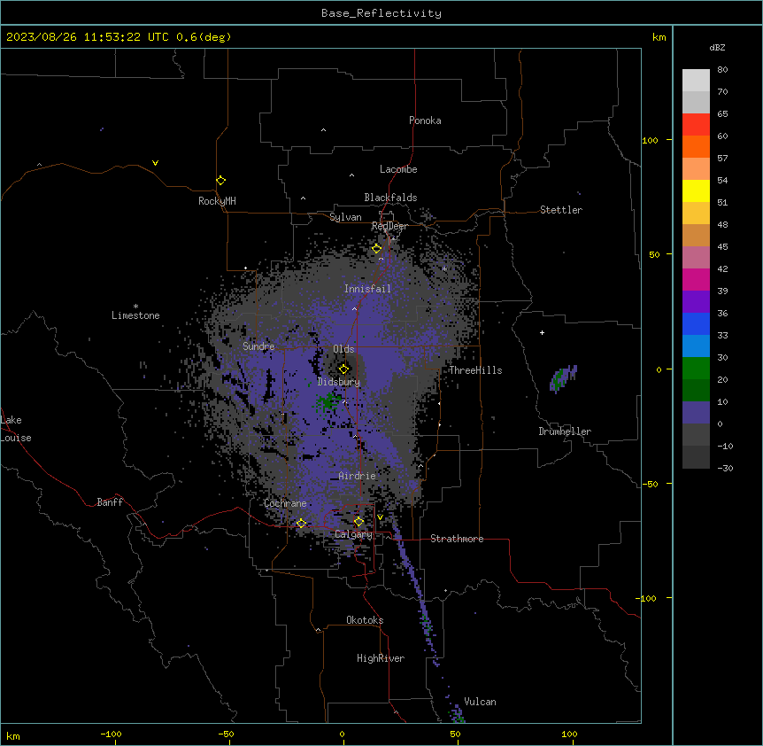Click the isolated radar echo northwest of Drumheller
763x746 pixels.
563,378
